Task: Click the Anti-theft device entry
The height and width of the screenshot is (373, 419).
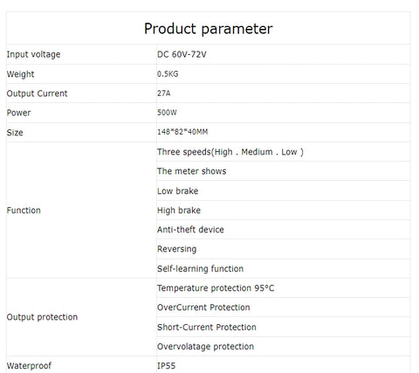Action: click(x=190, y=230)
